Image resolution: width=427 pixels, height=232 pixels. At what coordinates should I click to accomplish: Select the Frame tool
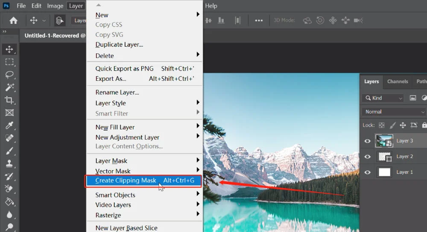tap(9, 113)
